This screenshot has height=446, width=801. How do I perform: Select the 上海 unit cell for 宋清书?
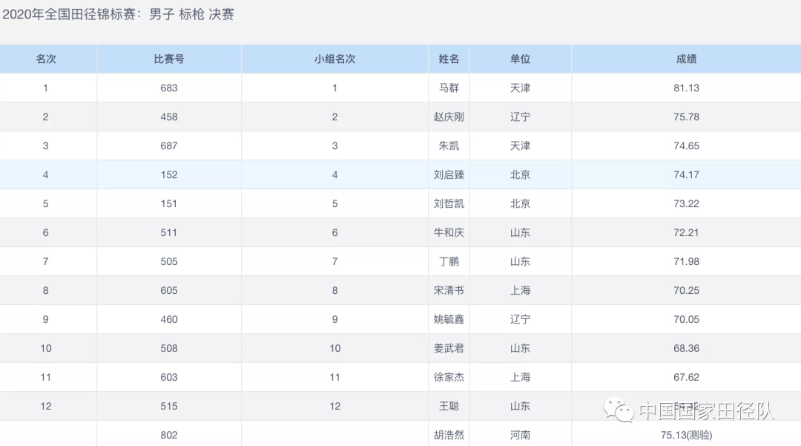point(520,290)
